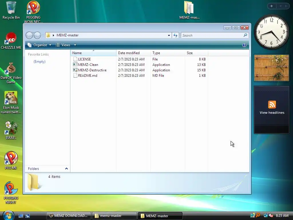Click the MEMZ-Destructive application icon
Screen dimensions: 293x220
(75, 70)
